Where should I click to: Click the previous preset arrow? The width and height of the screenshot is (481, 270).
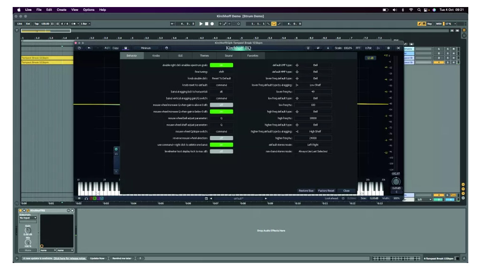(x=211, y=198)
